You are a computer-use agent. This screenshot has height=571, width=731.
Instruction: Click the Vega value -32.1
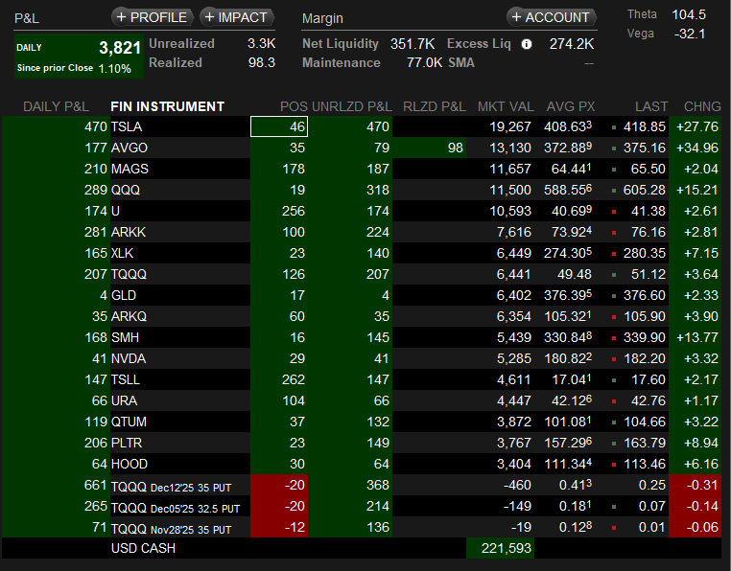coord(690,34)
